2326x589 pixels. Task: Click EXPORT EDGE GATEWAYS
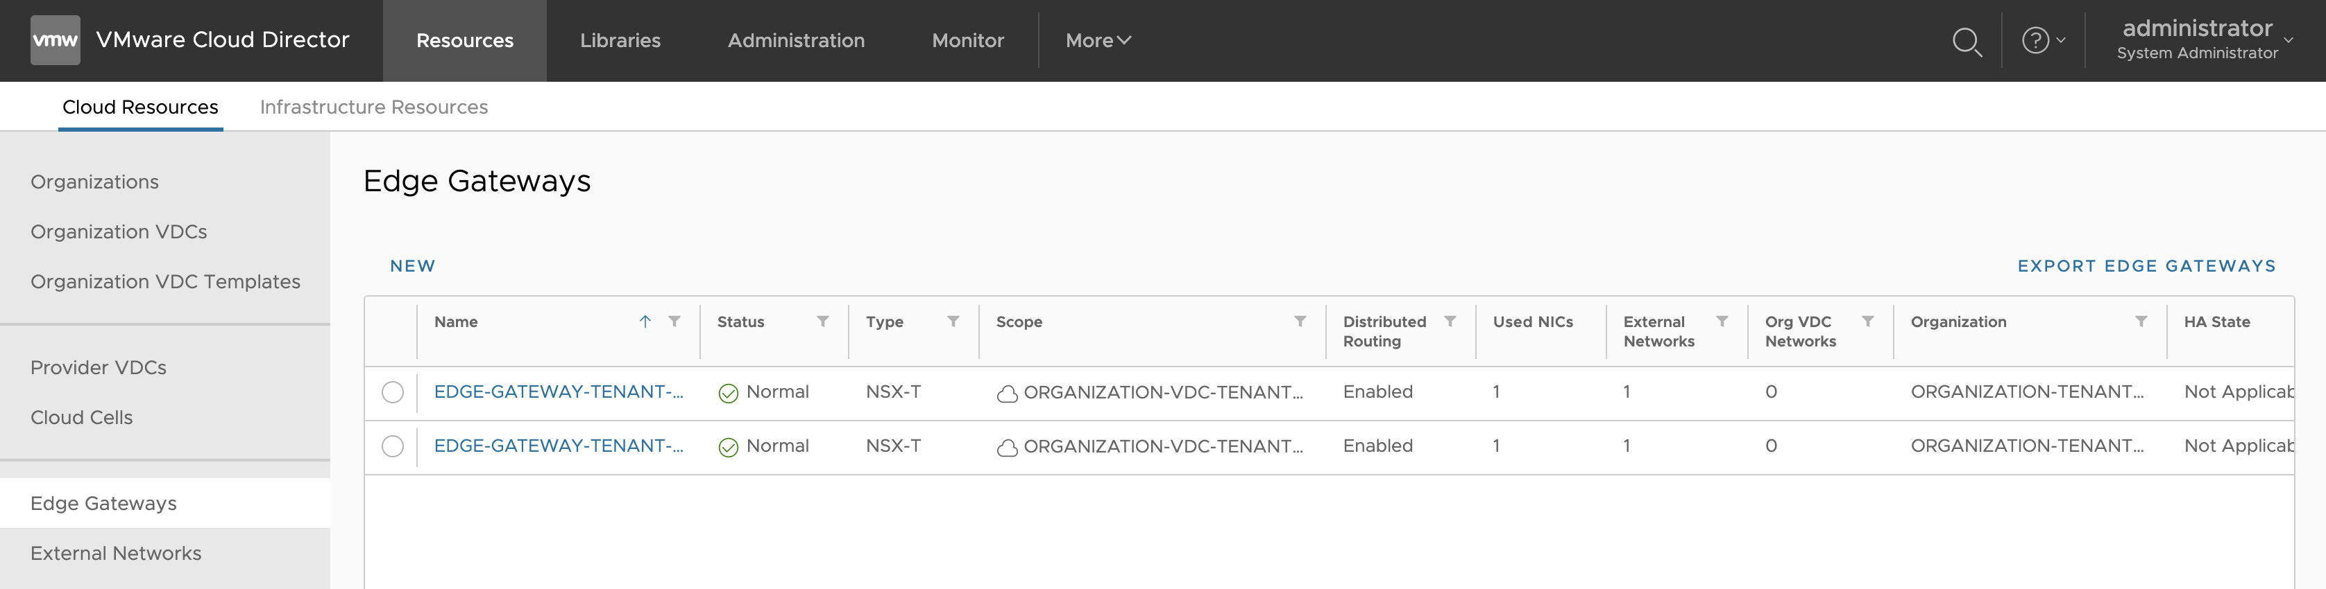(2146, 266)
